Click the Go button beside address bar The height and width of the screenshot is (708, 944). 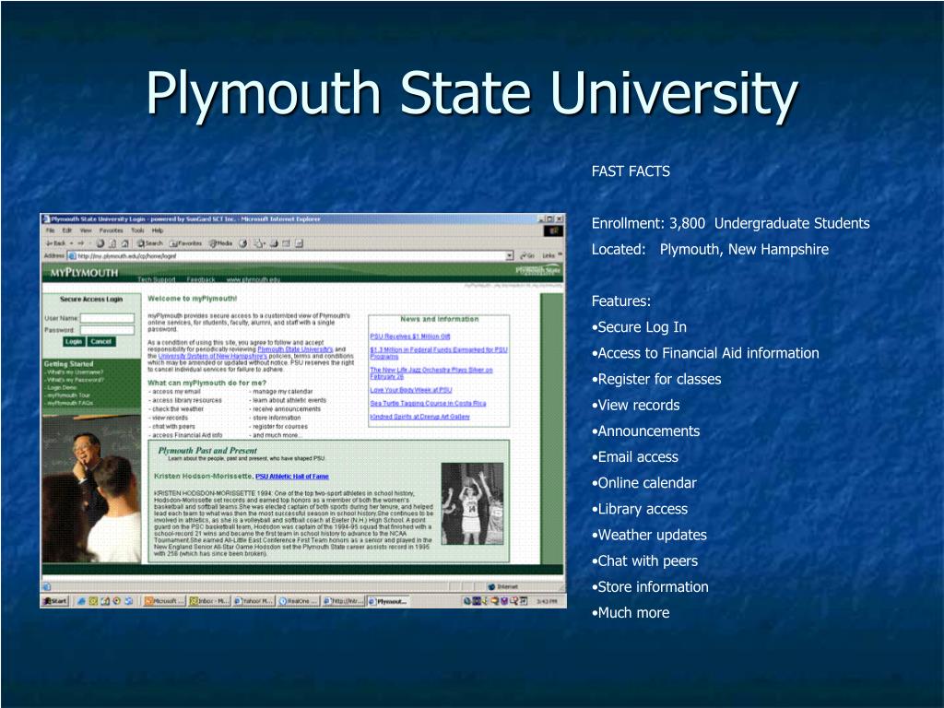click(527, 256)
